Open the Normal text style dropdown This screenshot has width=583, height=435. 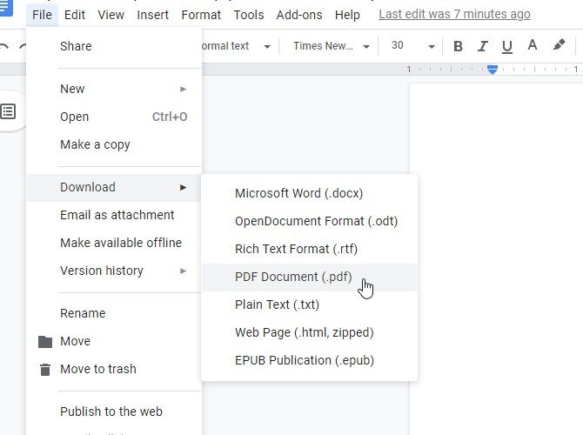[x=233, y=46]
